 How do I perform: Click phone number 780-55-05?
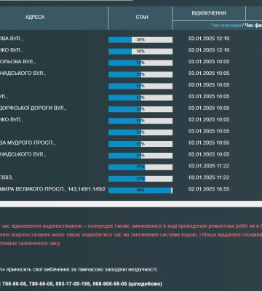(x=41, y=284)
